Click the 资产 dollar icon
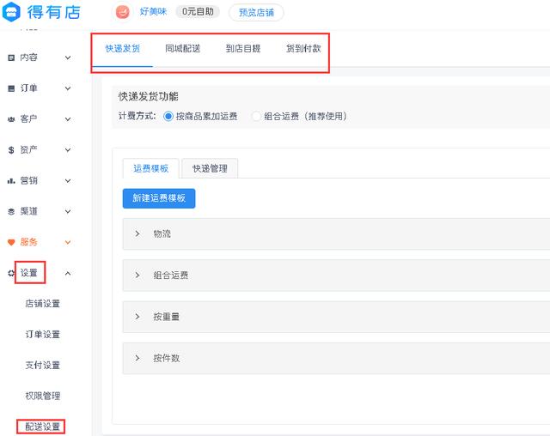Viewport: 550px width, 436px height. (x=11, y=150)
